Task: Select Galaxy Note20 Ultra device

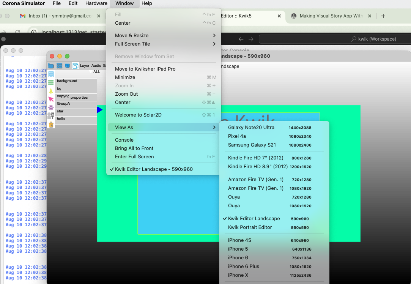Action: click(274, 128)
